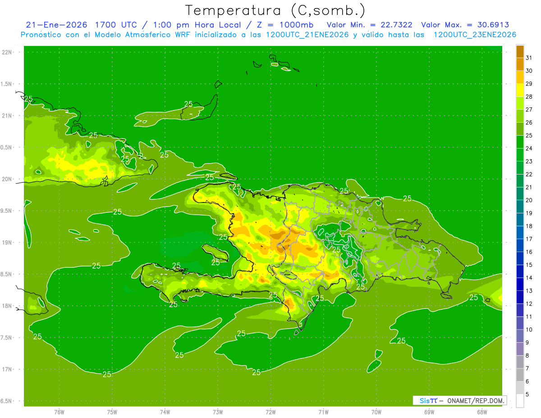The image size is (541, 418).
Task: Click the yellow swatch between 28 and 29
Action: click(x=520, y=90)
